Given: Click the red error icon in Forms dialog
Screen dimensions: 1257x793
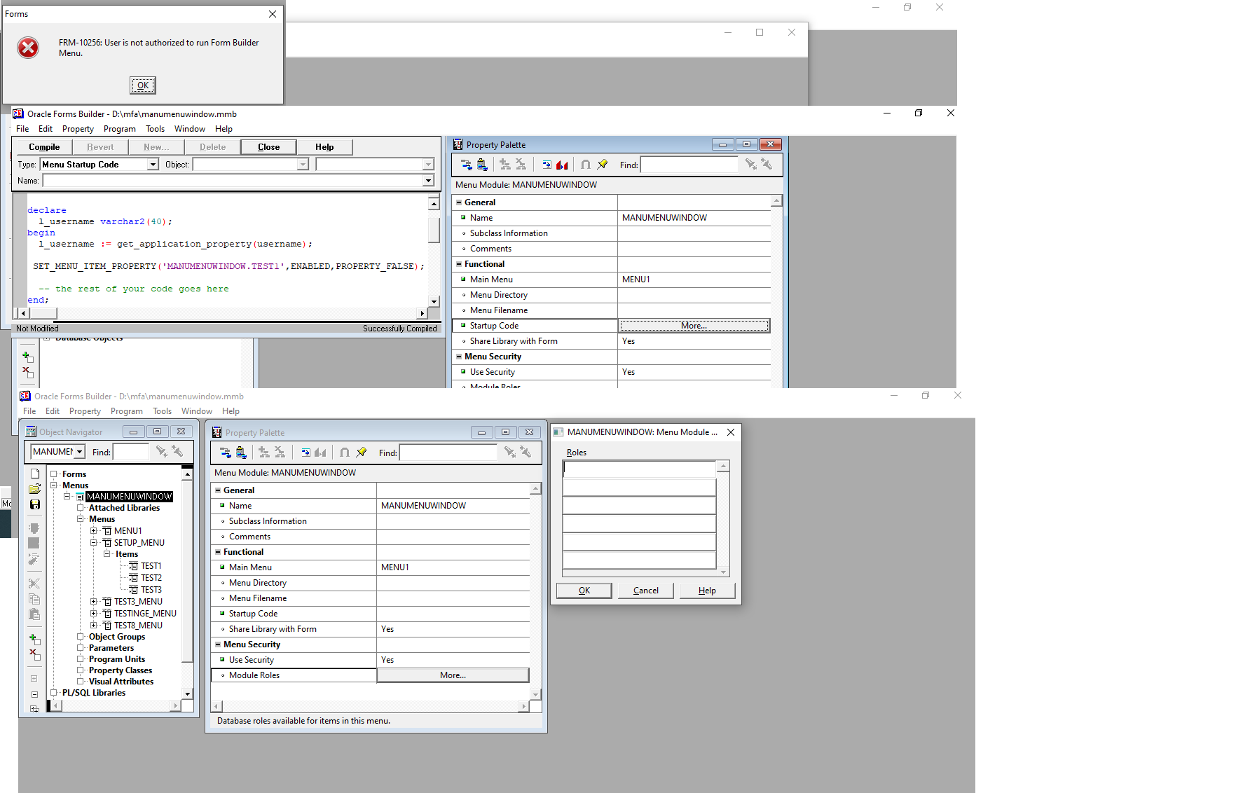Looking at the screenshot, I should (28, 48).
